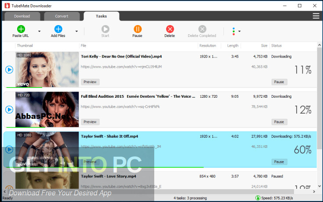Click the three colored dots icon

[x=234, y=31]
